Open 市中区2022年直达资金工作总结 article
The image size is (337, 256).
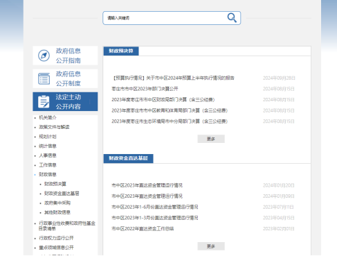[x=143, y=229]
